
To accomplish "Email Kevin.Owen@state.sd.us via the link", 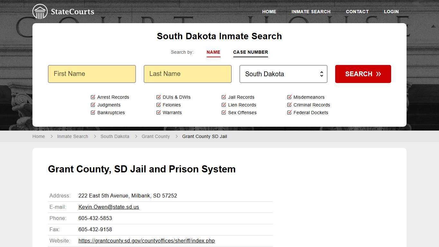I will (x=109, y=207).
